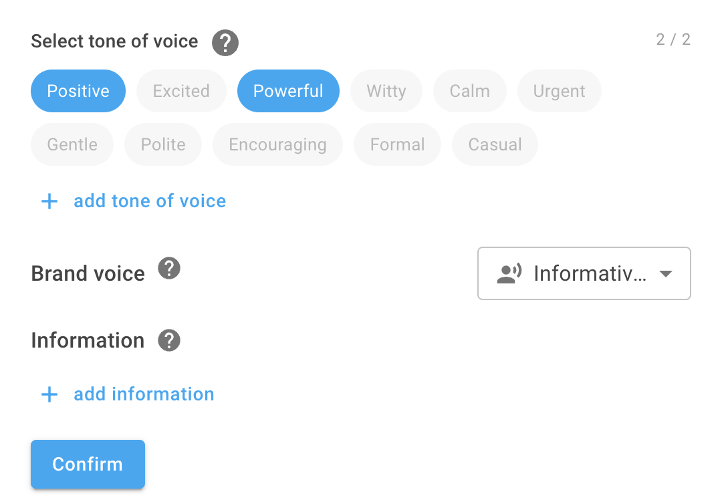Open help for Select tone of voice
This screenshot has height=500, width=722.
[225, 43]
